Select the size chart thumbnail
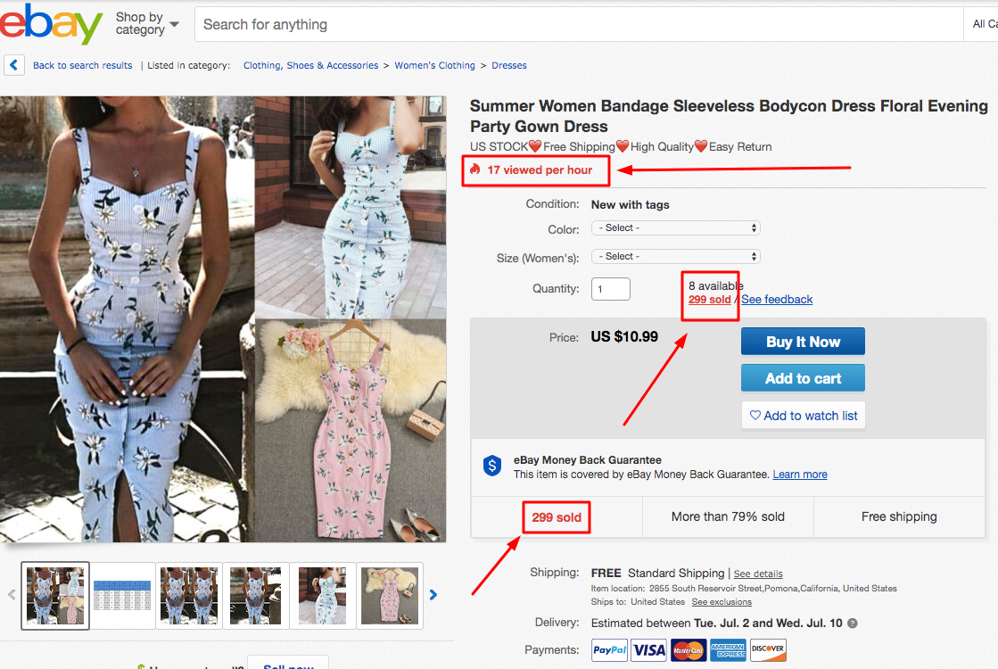 click(122, 595)
